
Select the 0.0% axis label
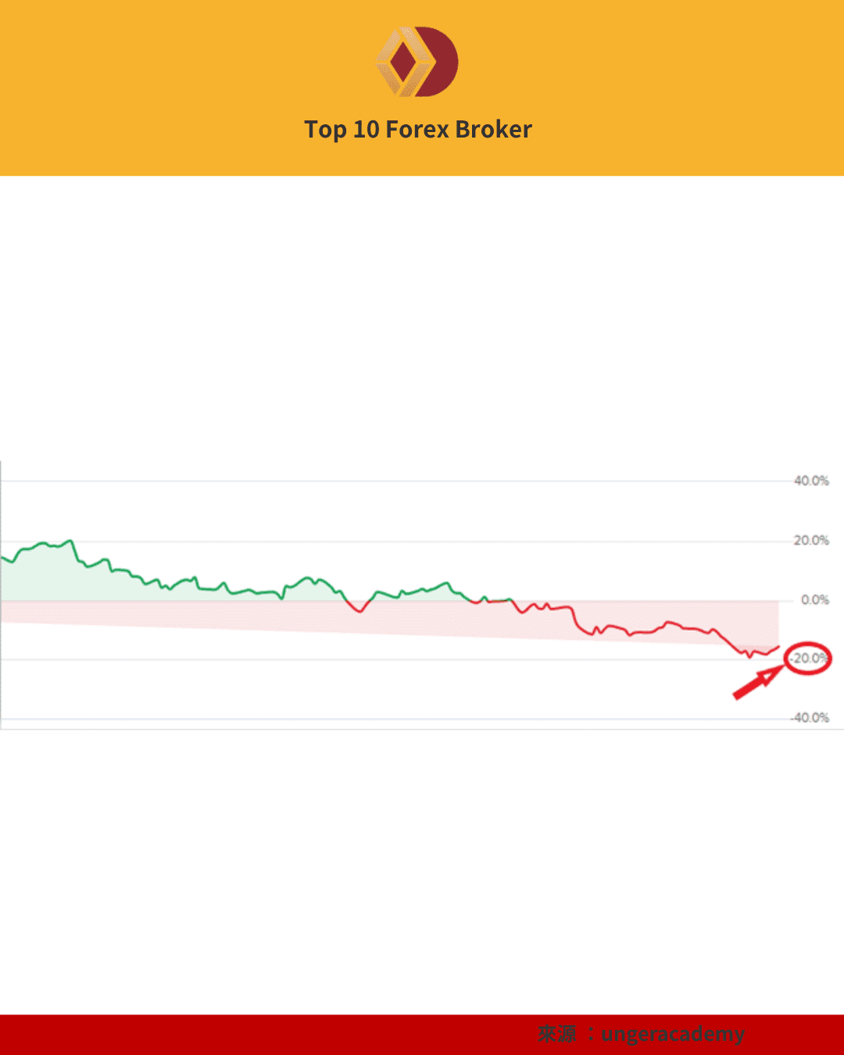tap(814, 600)
